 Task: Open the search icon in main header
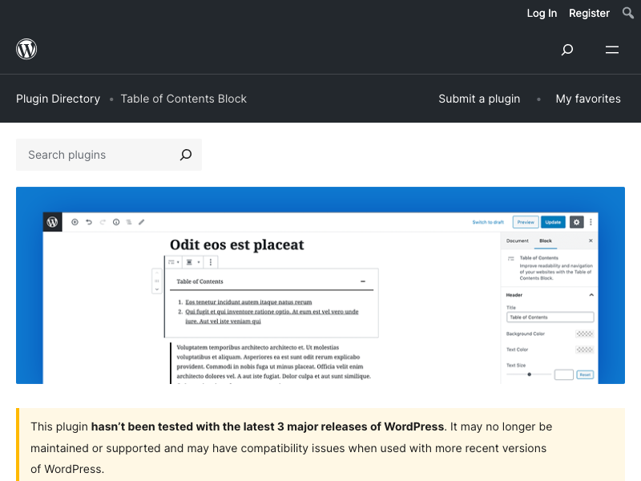pyautogui.click(x=567, y=50)
